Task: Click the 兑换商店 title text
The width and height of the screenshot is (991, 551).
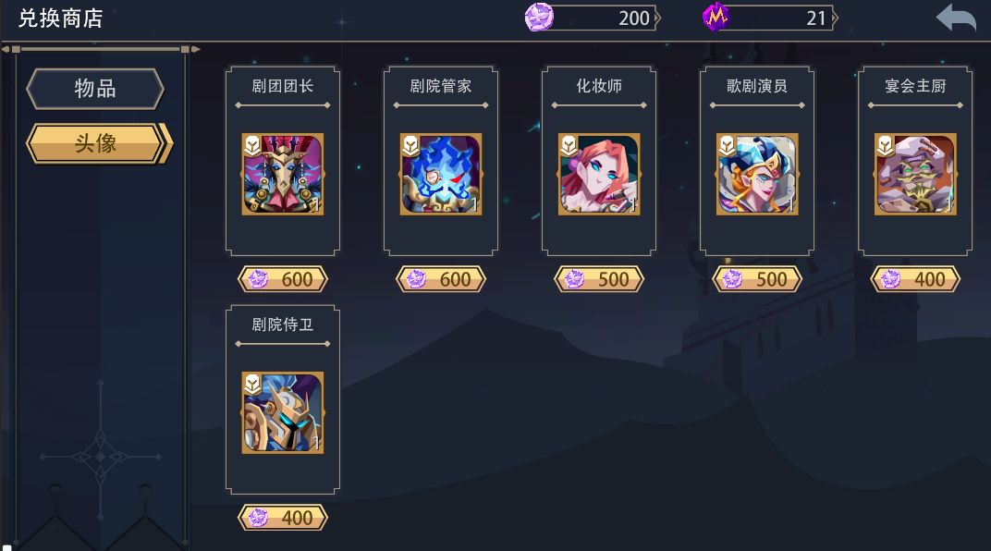Action: (x=61, y=18)
